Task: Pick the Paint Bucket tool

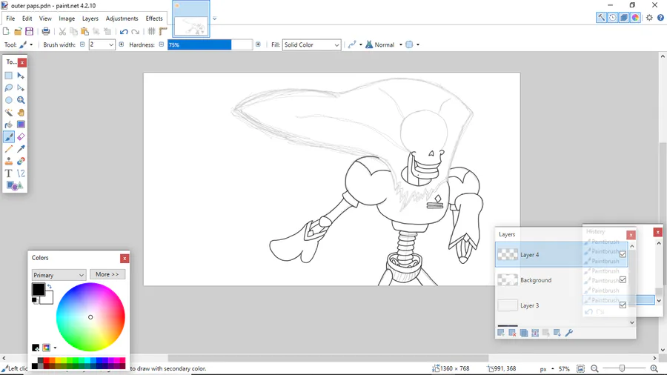Action: click(x=9, y=125)
